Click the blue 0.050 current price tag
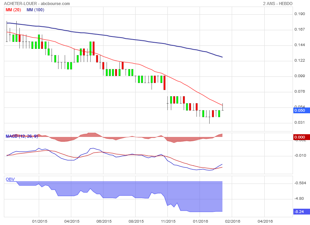310x225 pixels. [x=301, y=111]
